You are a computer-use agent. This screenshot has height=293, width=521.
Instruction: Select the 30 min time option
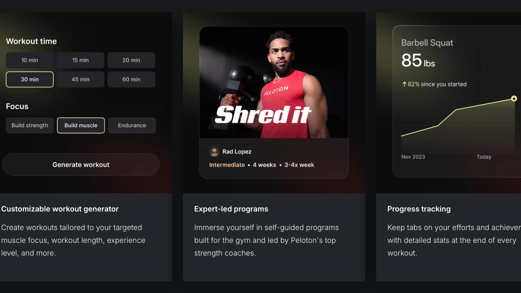point(30,79)
